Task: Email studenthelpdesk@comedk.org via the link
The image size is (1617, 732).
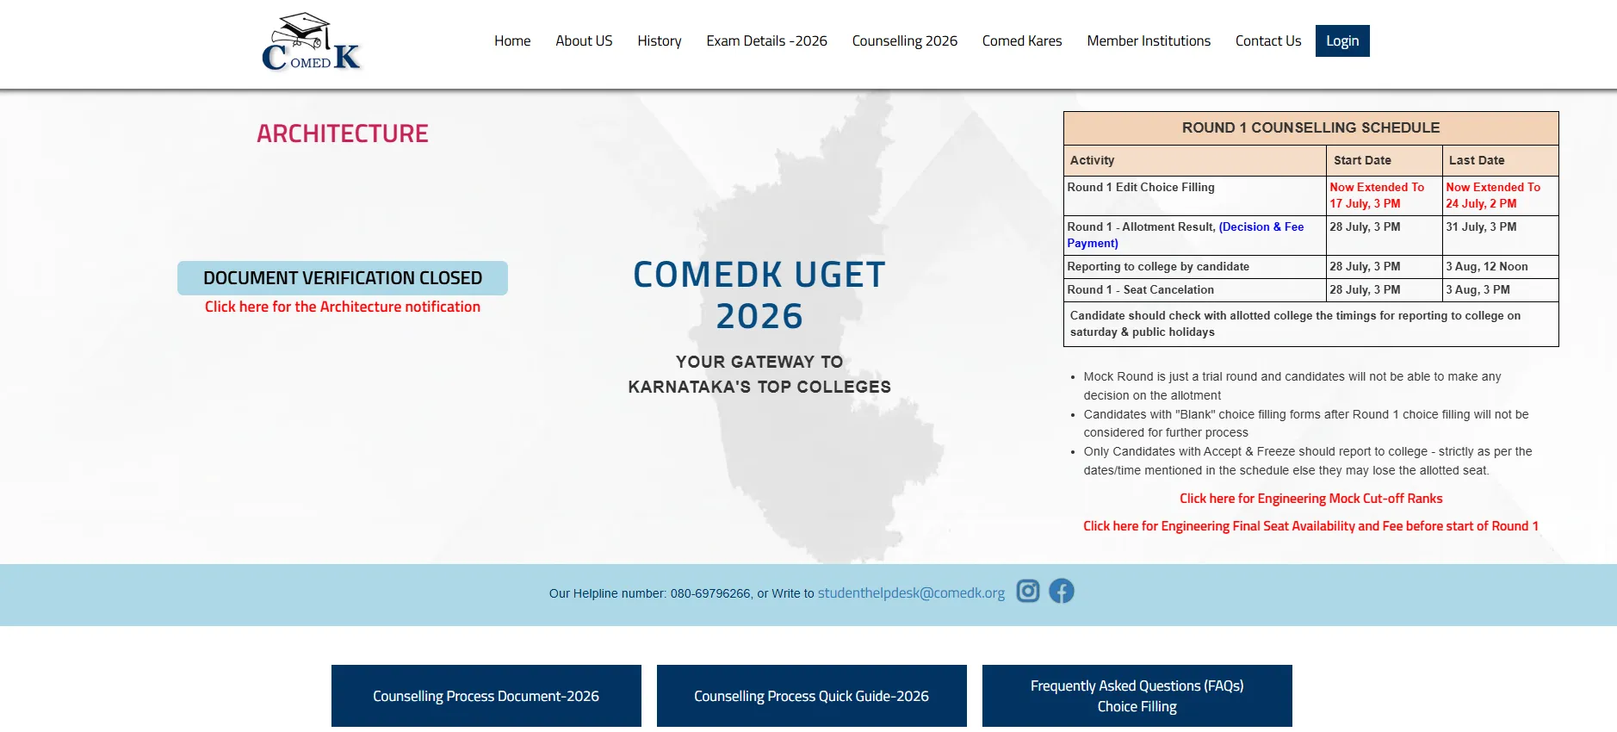Action: [911, 592]
